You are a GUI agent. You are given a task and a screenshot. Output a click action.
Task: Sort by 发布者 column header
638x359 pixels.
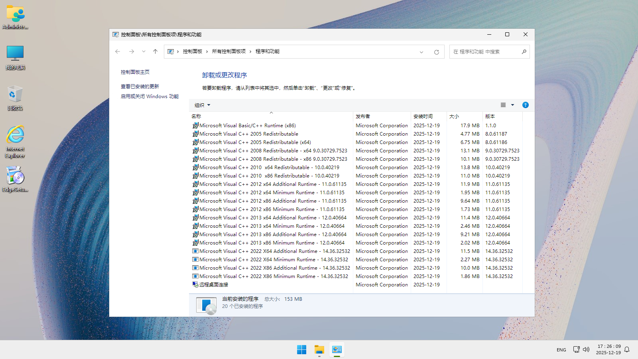tap(382, 116)
